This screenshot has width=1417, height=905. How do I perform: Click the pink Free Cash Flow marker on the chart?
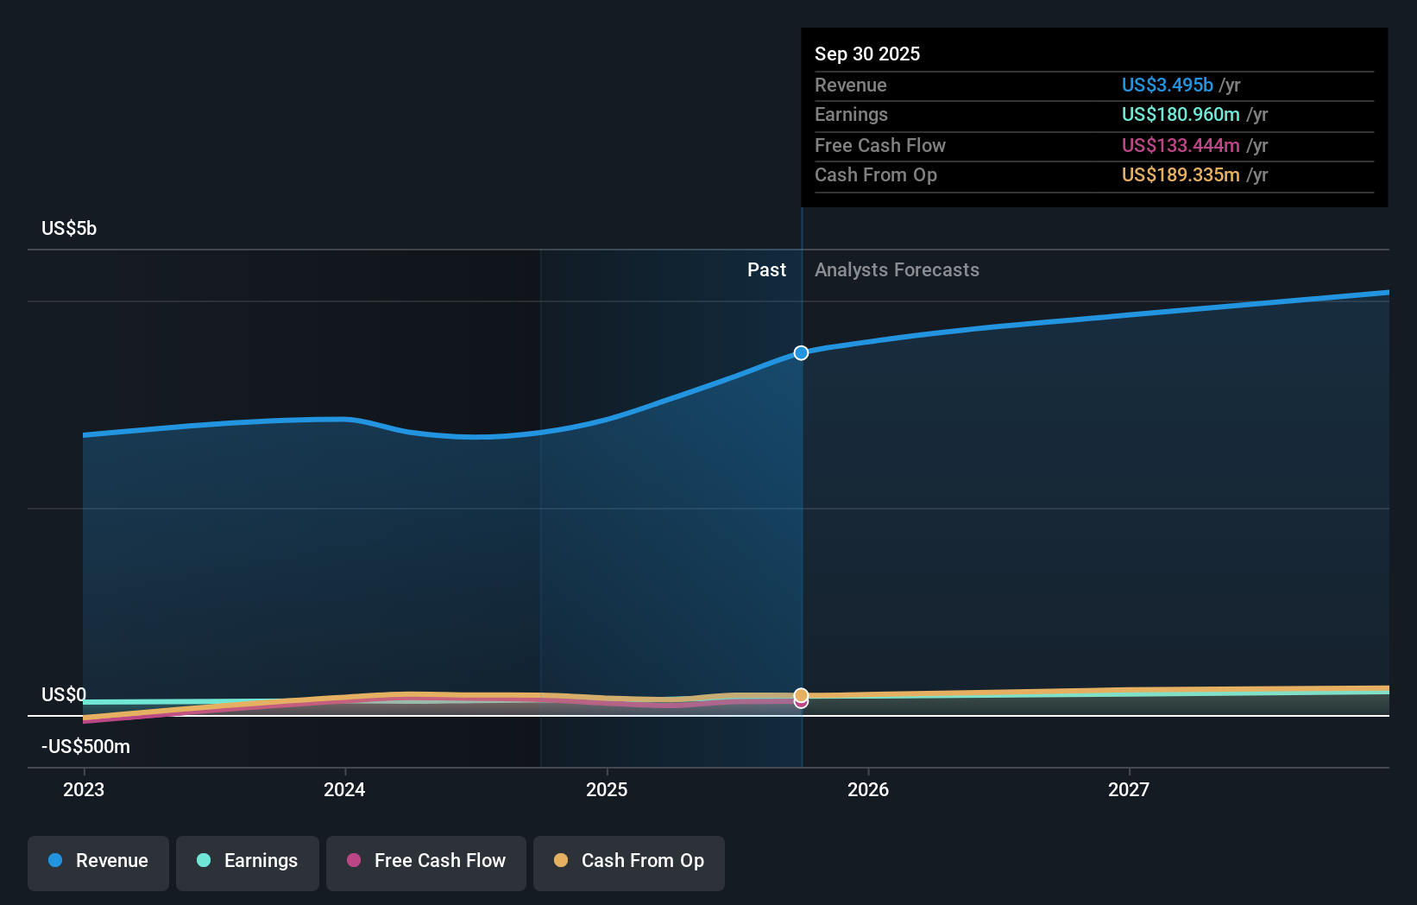(800, 702)
